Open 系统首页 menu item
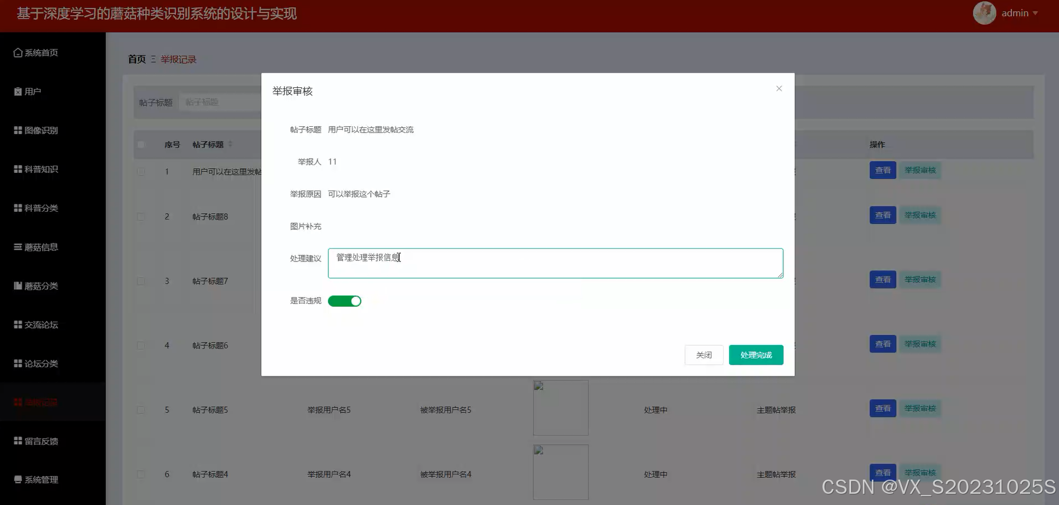 [53, 53]
